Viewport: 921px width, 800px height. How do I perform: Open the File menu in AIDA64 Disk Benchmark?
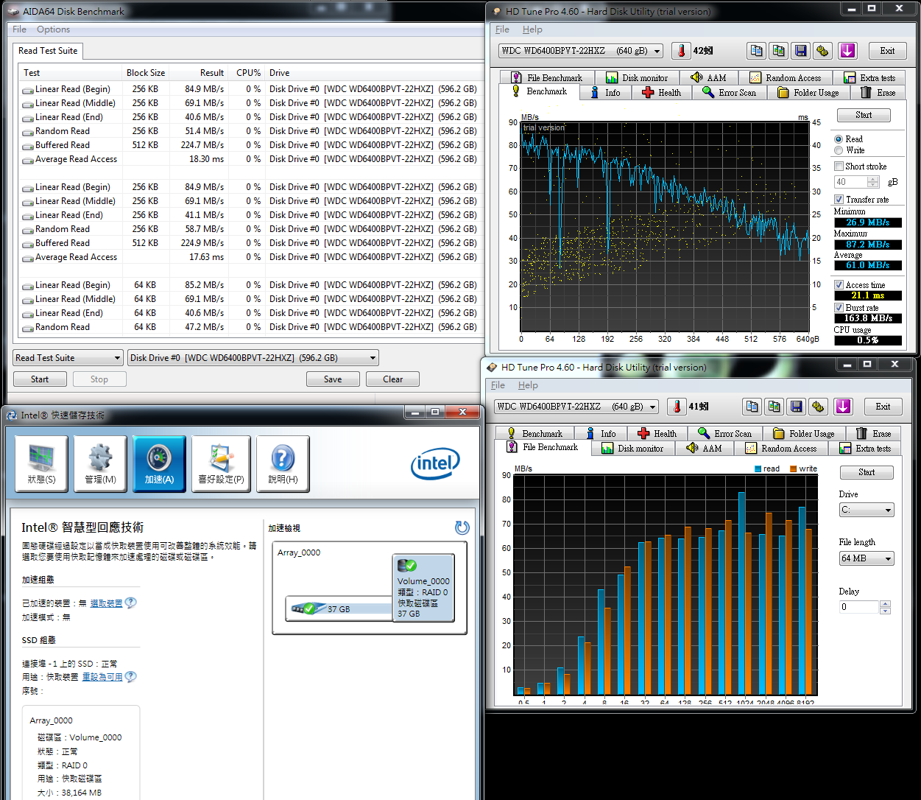[19, 29]
